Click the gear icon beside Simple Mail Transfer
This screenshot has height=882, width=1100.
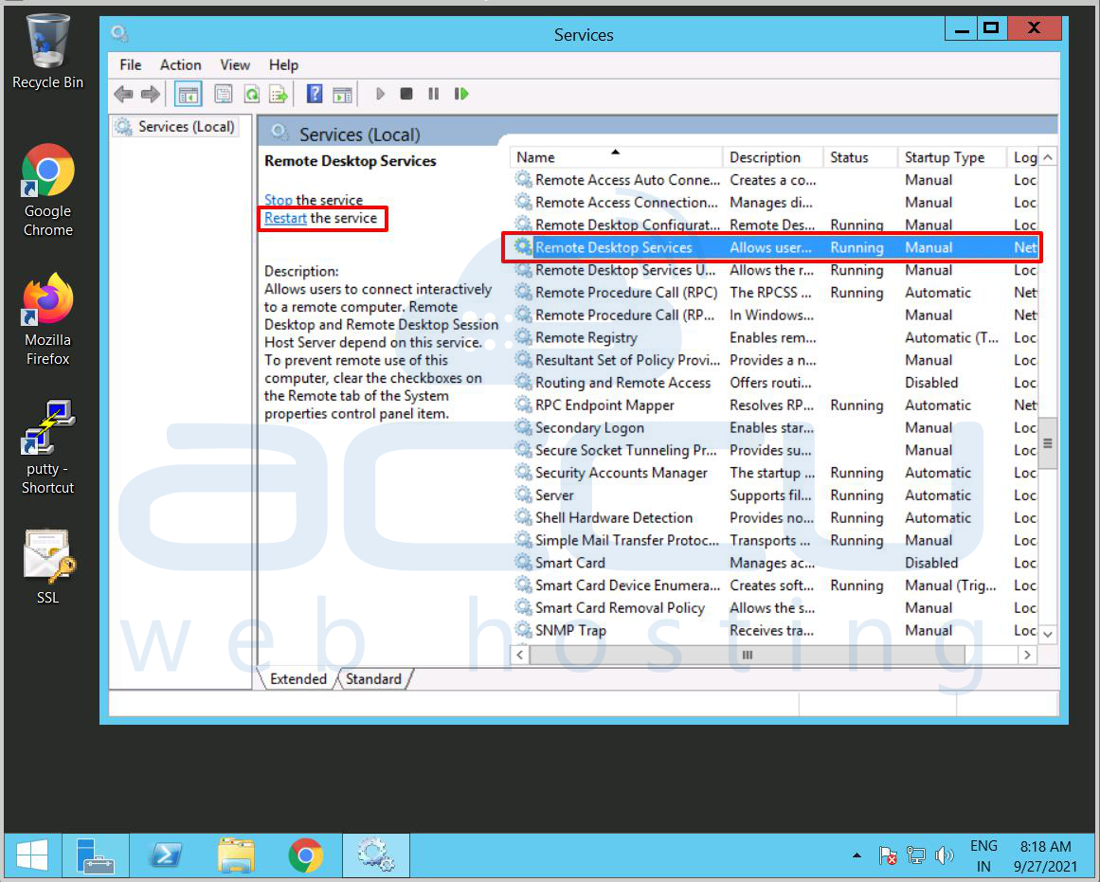pos(523,540)
